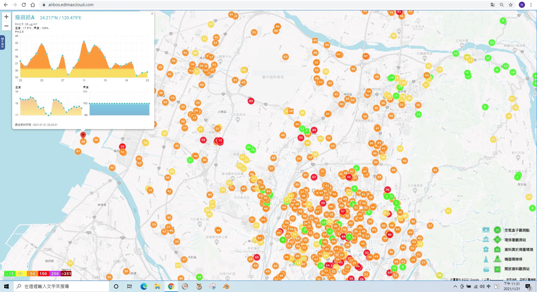Open the red 65 sensor marker
The height and width of the screenshot is (292, 537).
click(x=257, y=257)
